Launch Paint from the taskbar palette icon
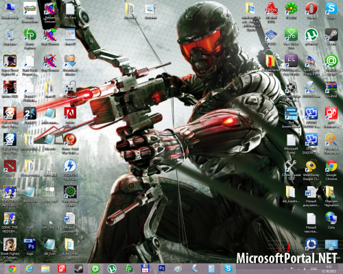The height and width of the screenshot is (274, 343). [x=178, y=269]
